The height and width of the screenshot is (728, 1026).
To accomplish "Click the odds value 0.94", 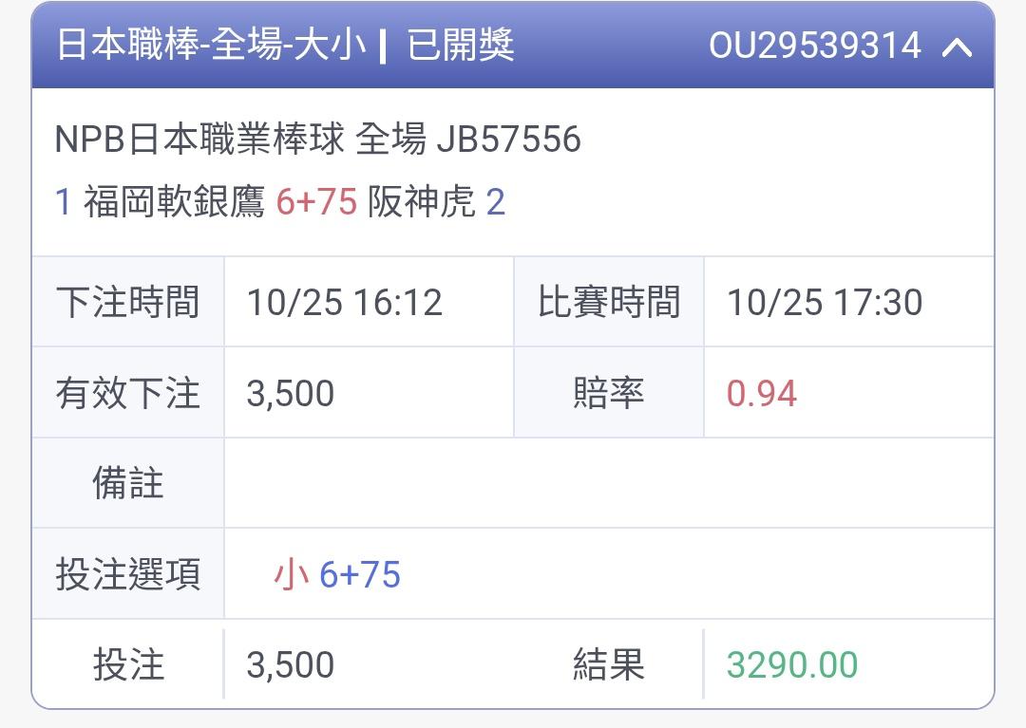I will (761, 393).
